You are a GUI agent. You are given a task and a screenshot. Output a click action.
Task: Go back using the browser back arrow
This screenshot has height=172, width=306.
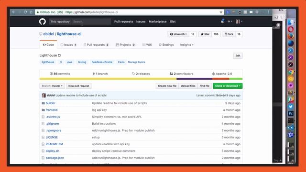click(x=13, y=12)
